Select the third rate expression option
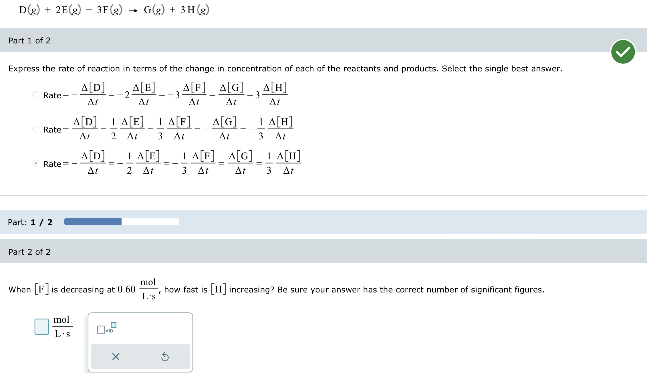The width and height of the screenshot is (647, 373). (36, 163)
